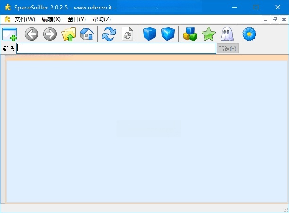
Task: Click the New view icon with green plus
Action: (9, 34)
